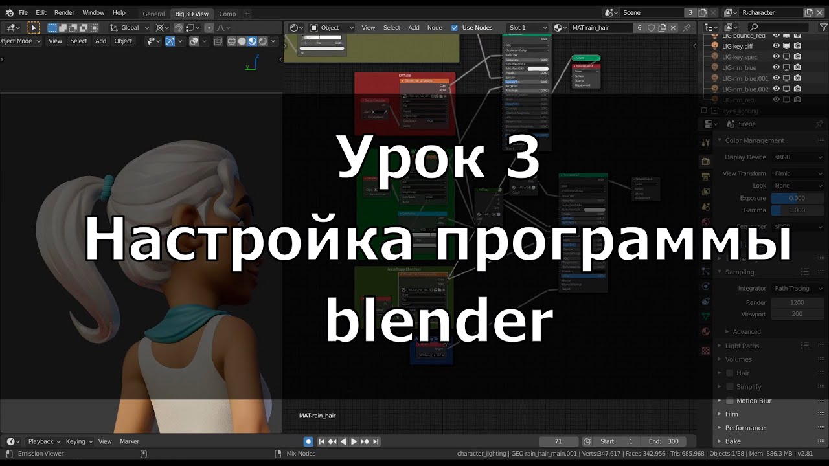The height and width of the screenshot is (466, 829).
Task: Open the View Transform Filmic dropdown
Action: pos(798,173)
